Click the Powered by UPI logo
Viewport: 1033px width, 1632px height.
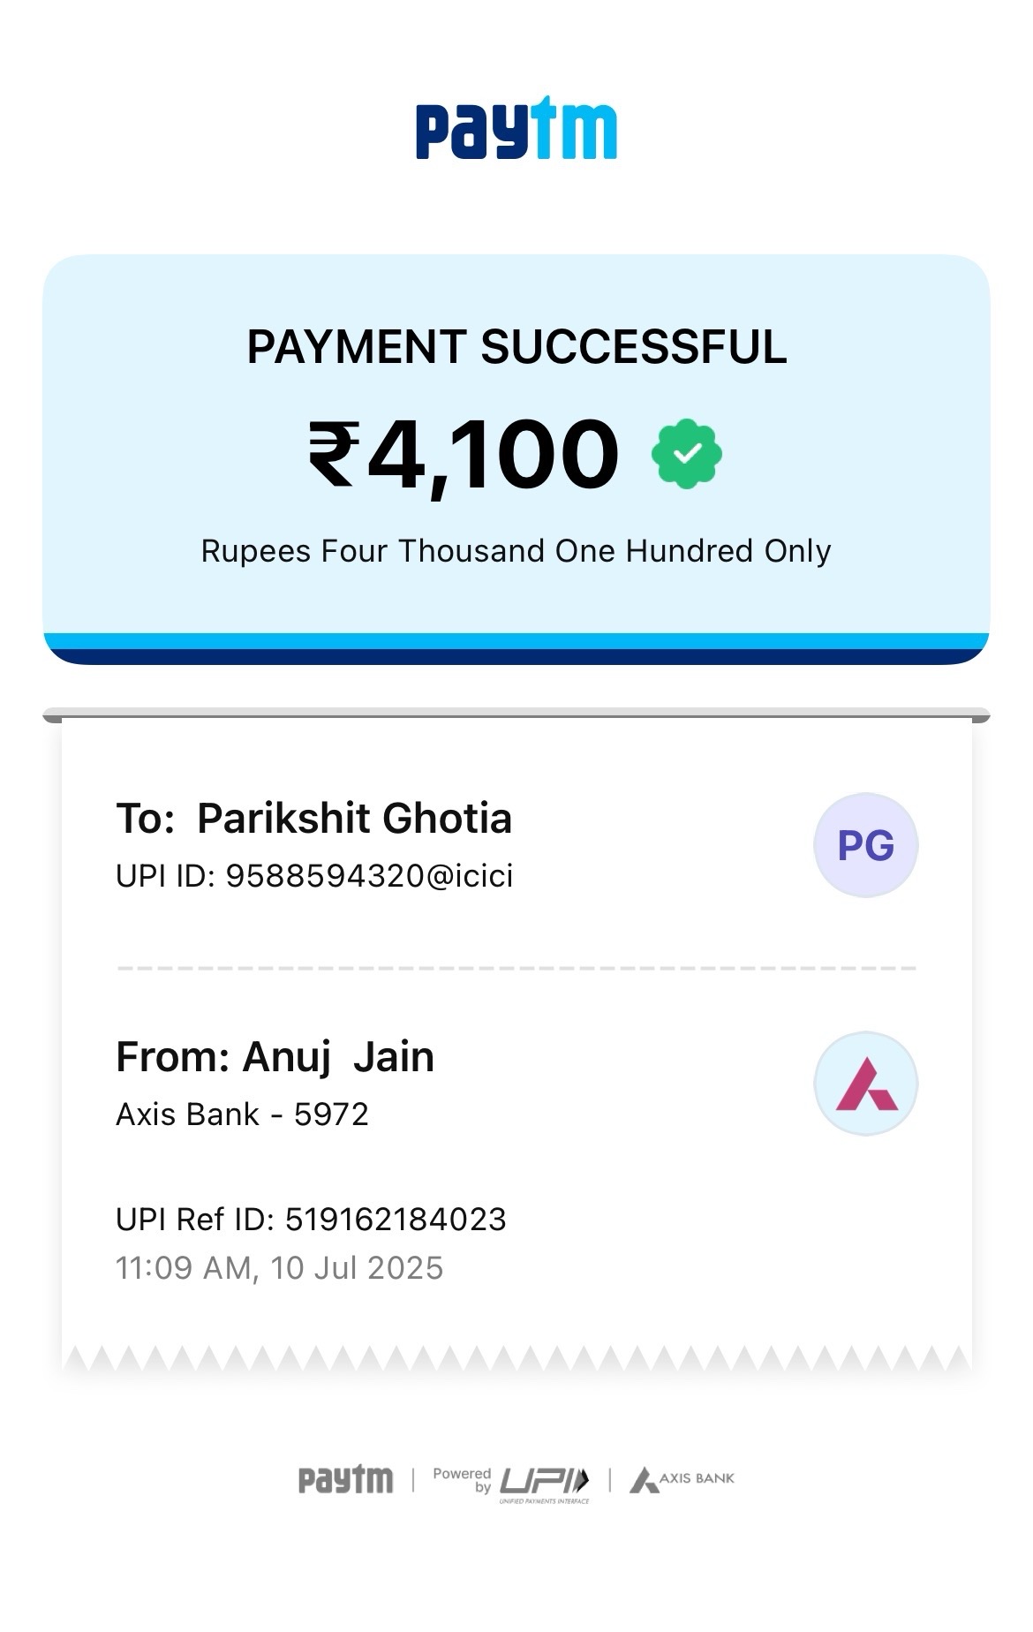tap(510, 1484)
